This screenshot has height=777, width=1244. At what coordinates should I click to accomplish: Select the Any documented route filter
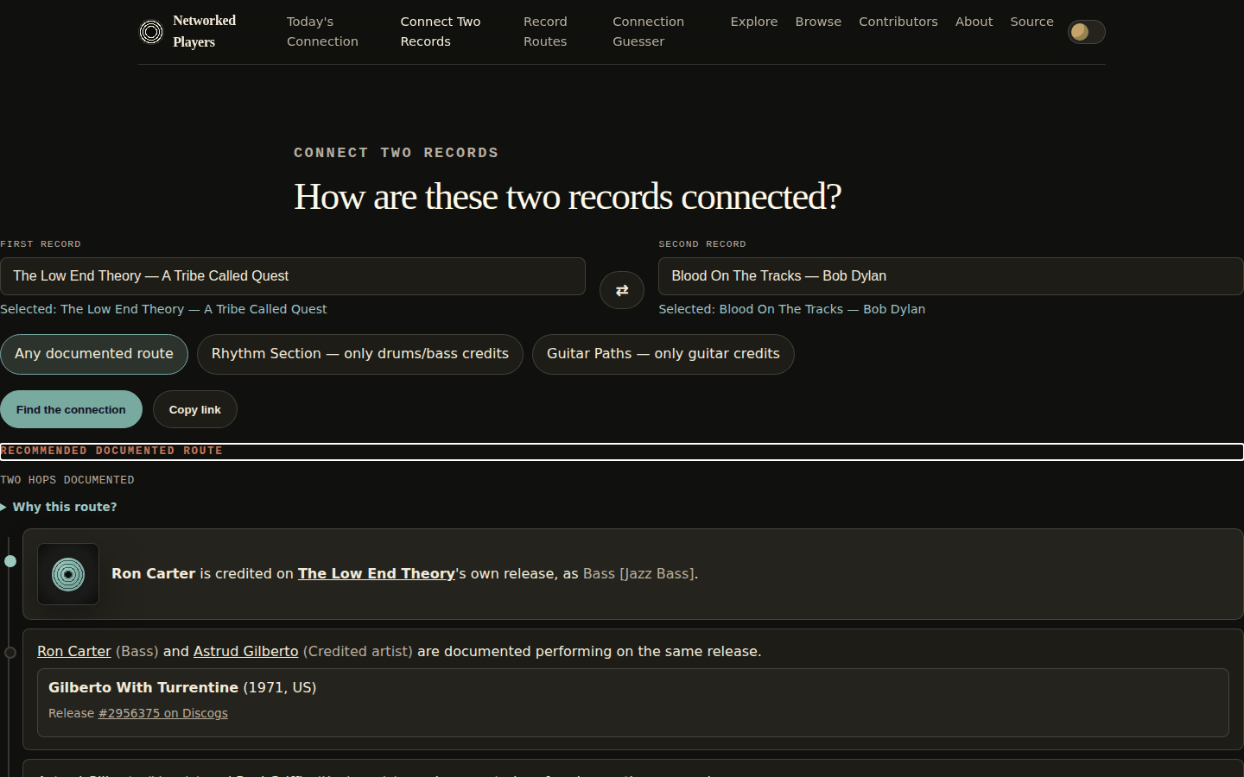(x=94, y=354)
